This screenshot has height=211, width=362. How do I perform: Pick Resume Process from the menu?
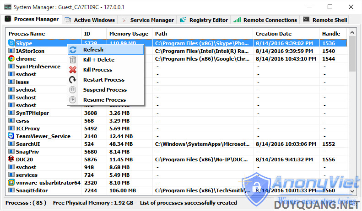[106, 100]
